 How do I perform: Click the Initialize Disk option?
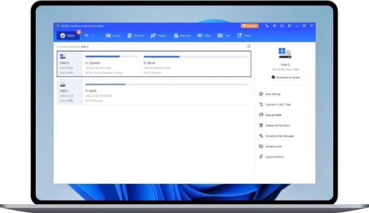pyautogui.click(x=271, y=146)
